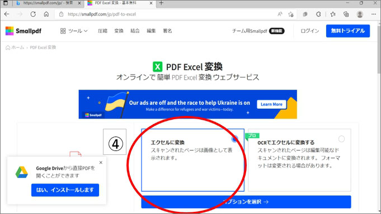Close the Google Drive popup
Image resolution: width=381 pixels, height=214 pixels.
coord(101,162)
